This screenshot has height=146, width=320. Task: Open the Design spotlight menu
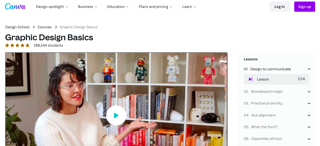(52, 7)
